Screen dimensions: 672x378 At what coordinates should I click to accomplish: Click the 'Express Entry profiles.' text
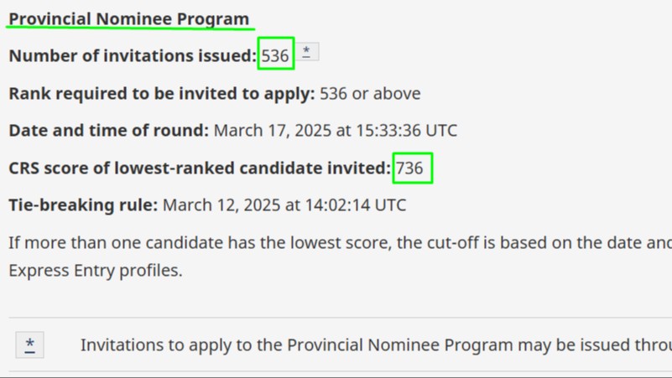coord(96,271)
